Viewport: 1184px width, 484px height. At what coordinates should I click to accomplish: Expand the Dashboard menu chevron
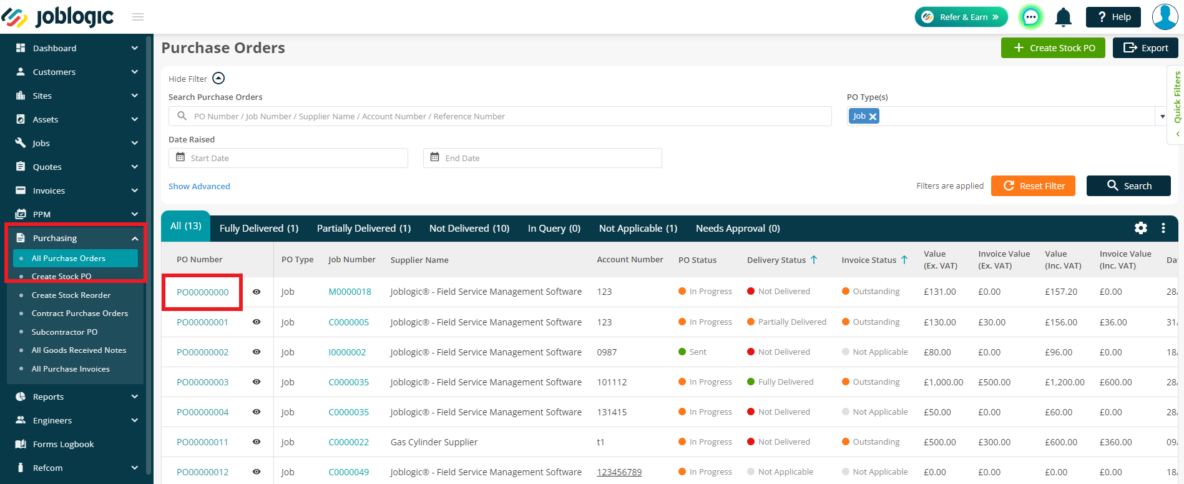pyautogui.click(x=135, y=48)
